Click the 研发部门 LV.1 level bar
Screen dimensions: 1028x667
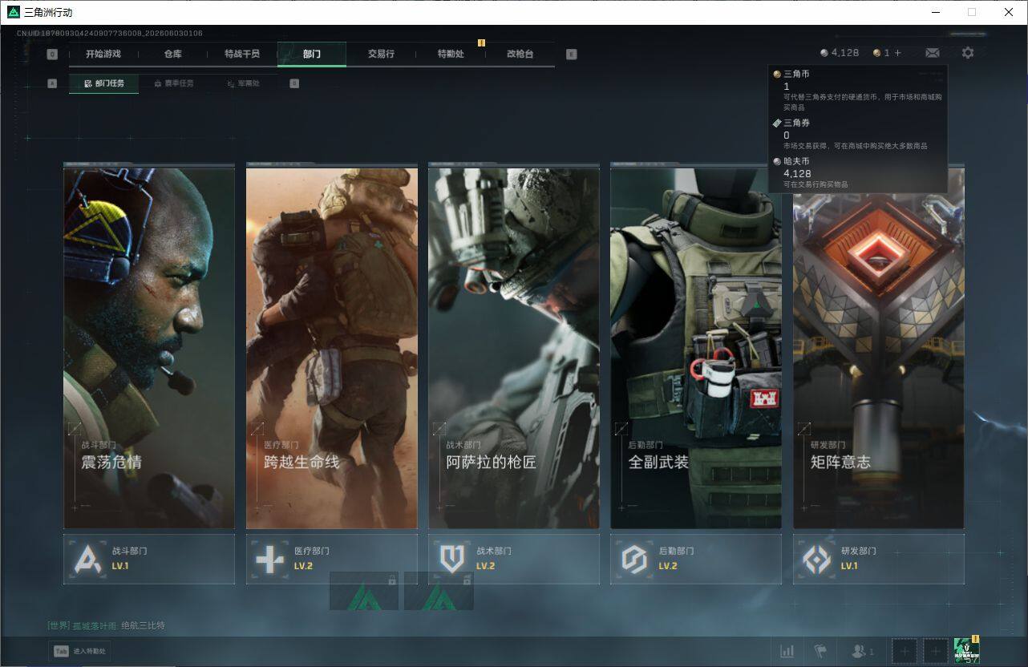879,559
